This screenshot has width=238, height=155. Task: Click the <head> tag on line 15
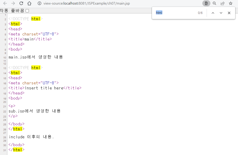[15, 78]
